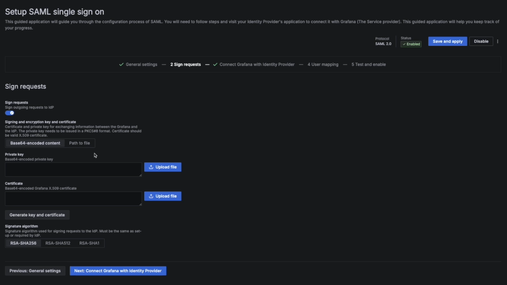Click Generate key and certificate
Screen dimensions: 507x285
37,215
